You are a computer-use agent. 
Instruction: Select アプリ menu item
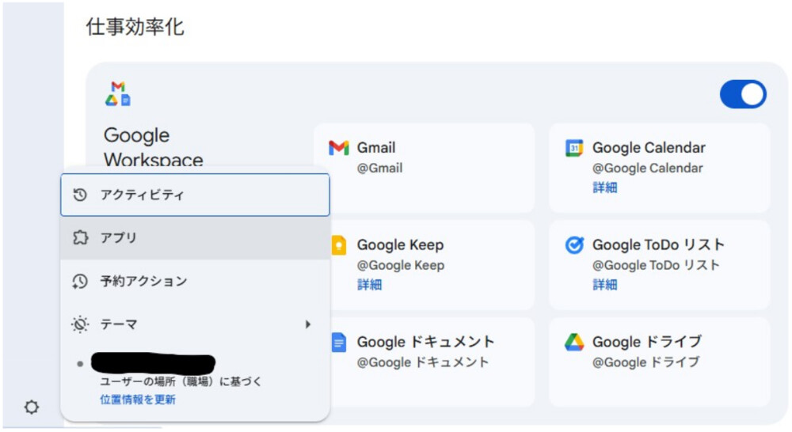195,238
